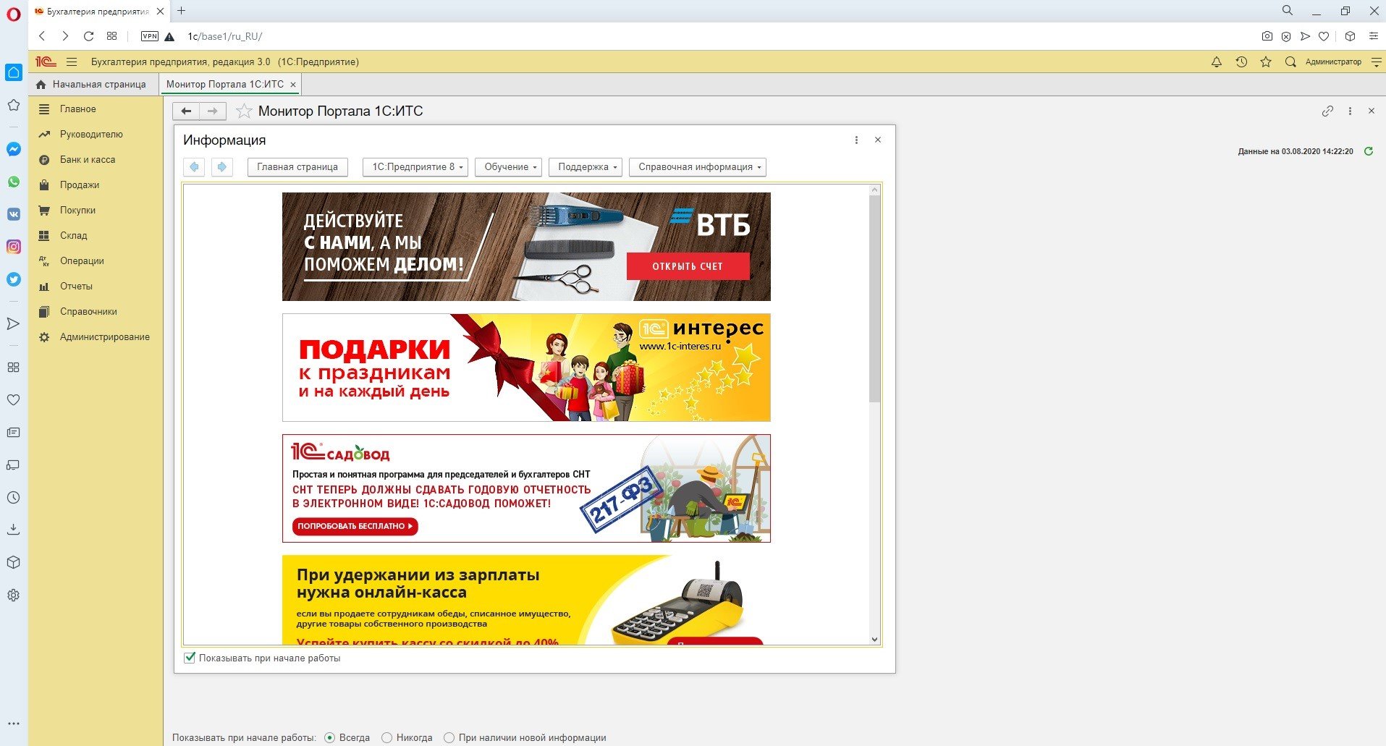Open Opera history clock sidebar icon
The height and width of the screenshot is (746, 1386).
tap(14, 498)
